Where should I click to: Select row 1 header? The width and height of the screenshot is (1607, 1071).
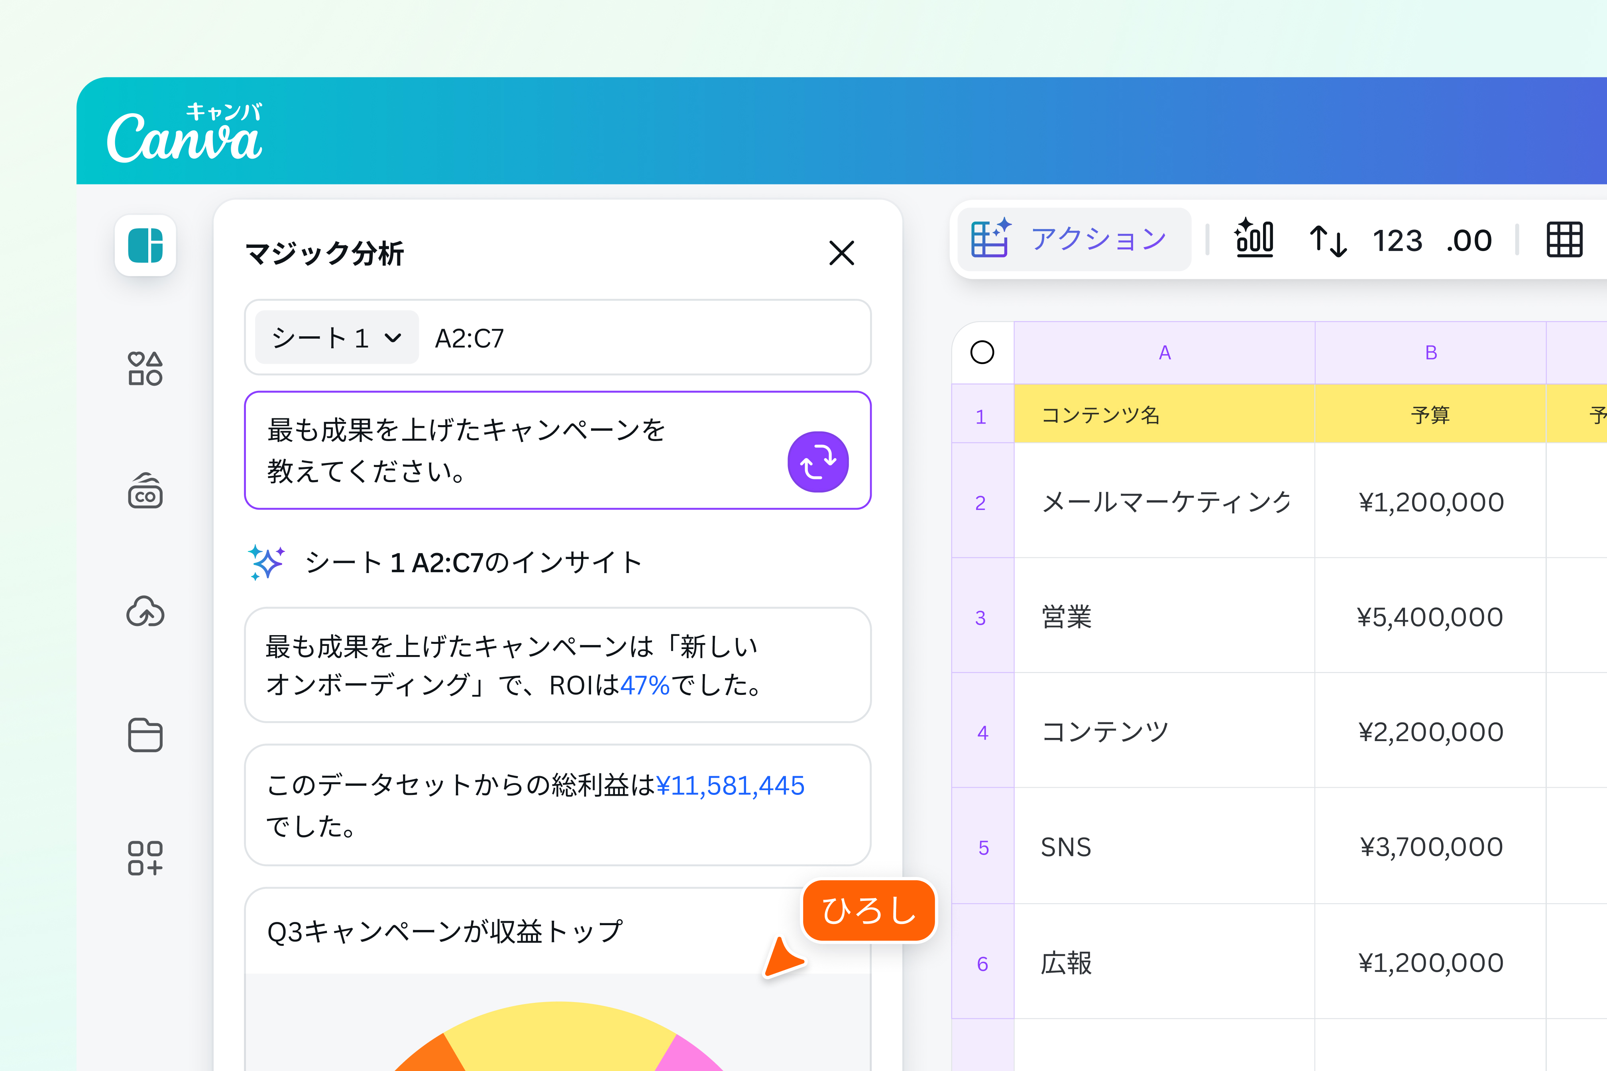[982, 414]
